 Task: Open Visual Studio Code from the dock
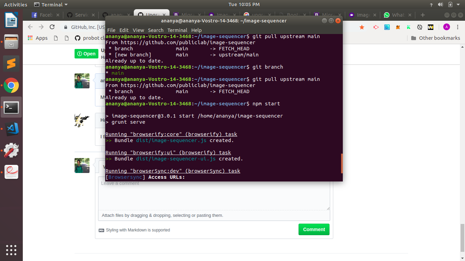coord(11,129)
